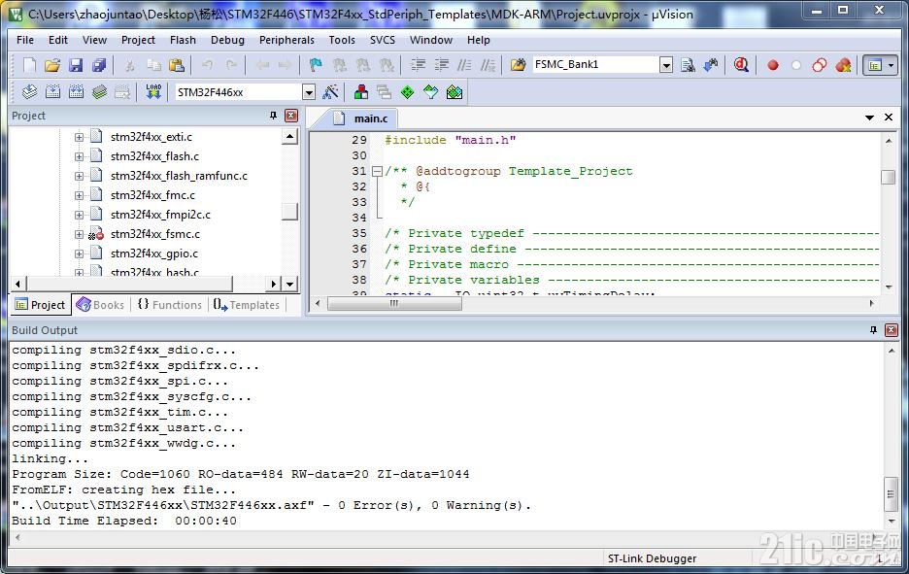Open the SVCS menu
Image resolution: width=909 pixels, height=574 pixels.
[x=382, y=40]
